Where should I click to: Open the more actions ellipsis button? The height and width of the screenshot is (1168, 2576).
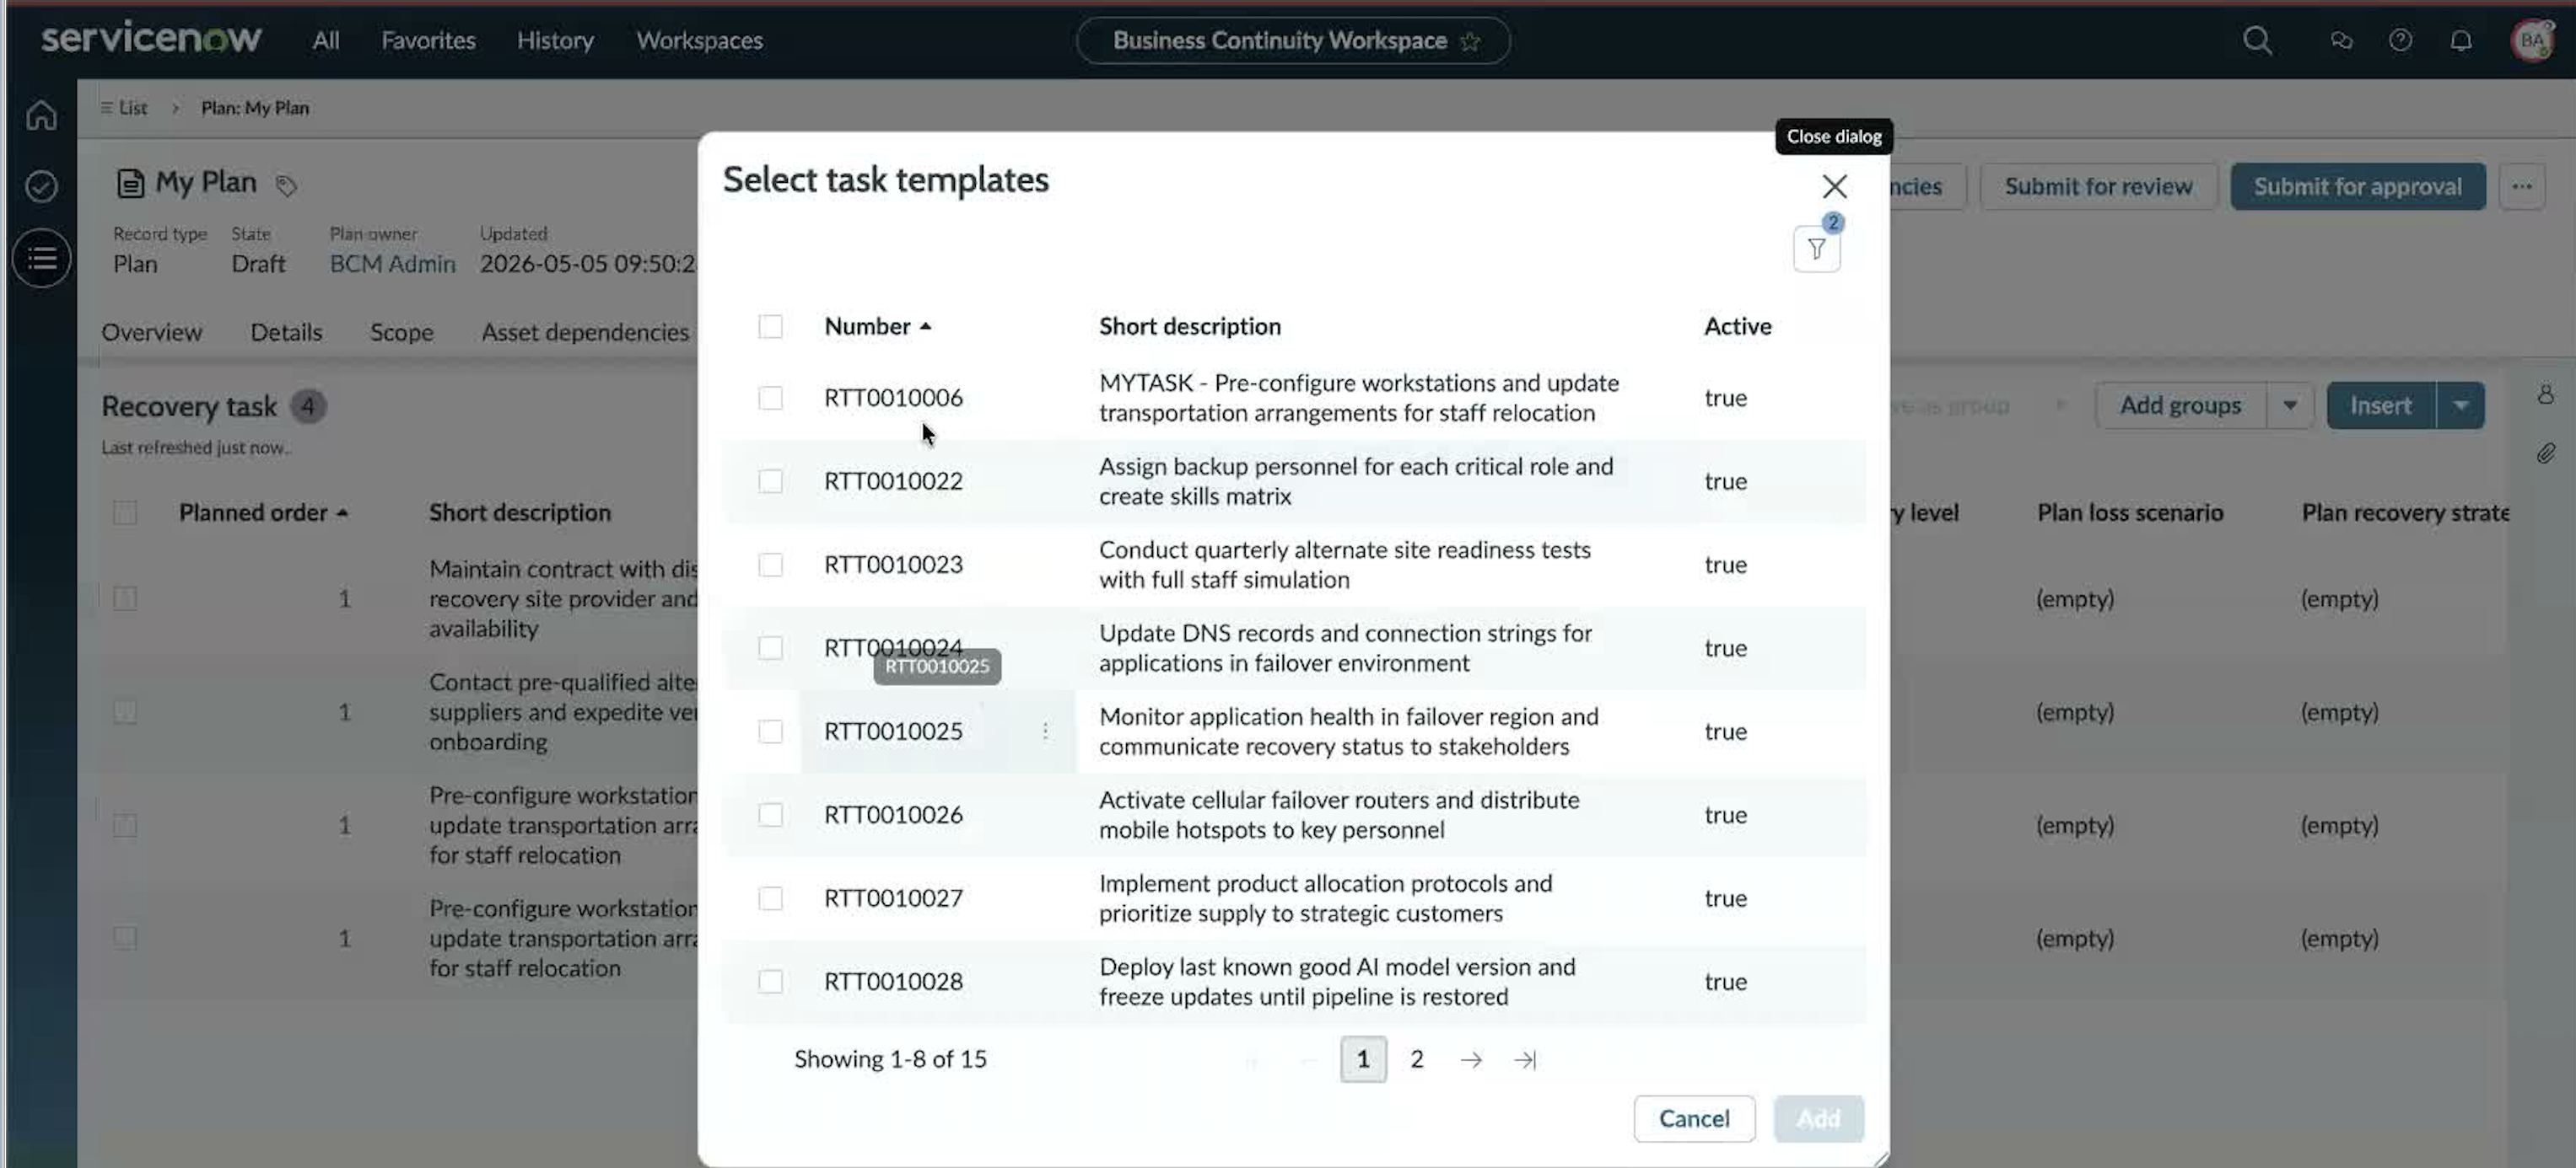(x=2521, y=187)
